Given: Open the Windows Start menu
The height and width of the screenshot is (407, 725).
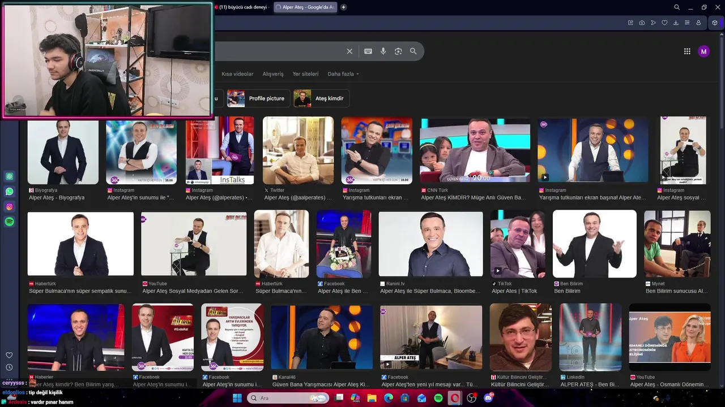Looking at the screenshot, I should coord(237,399).
